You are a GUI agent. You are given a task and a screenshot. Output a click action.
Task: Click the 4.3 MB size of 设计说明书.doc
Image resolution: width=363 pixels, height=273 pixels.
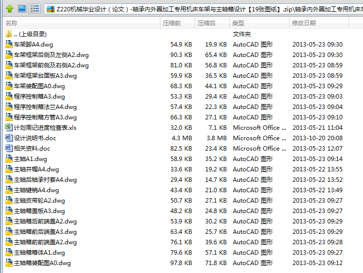click(x=182, y=138)
